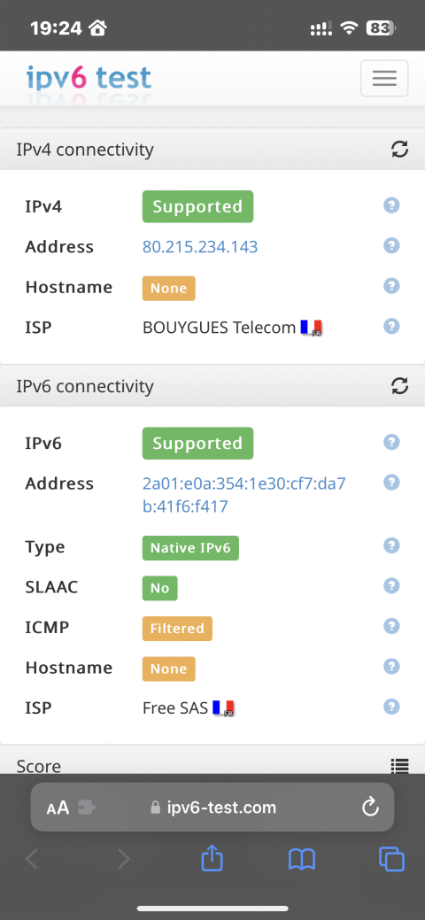Viewport: 425px width, 920px height.
Task: Refresh the IPv6 connectivity test
Action: (x=399, y=386)
